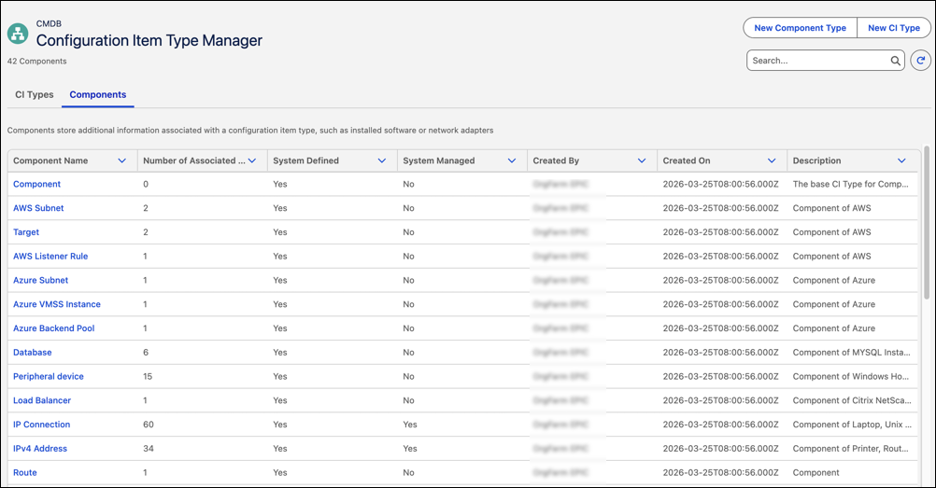Open Azure Backend Pool component

click(x=54, y=328)
